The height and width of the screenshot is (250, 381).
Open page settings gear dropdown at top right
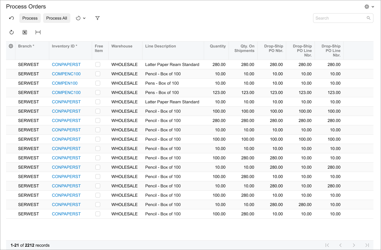tap(369, 7)
